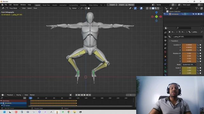Click the Export button in top bar
This screenshot has width=204, height=114.
click(x=111, y=5)
